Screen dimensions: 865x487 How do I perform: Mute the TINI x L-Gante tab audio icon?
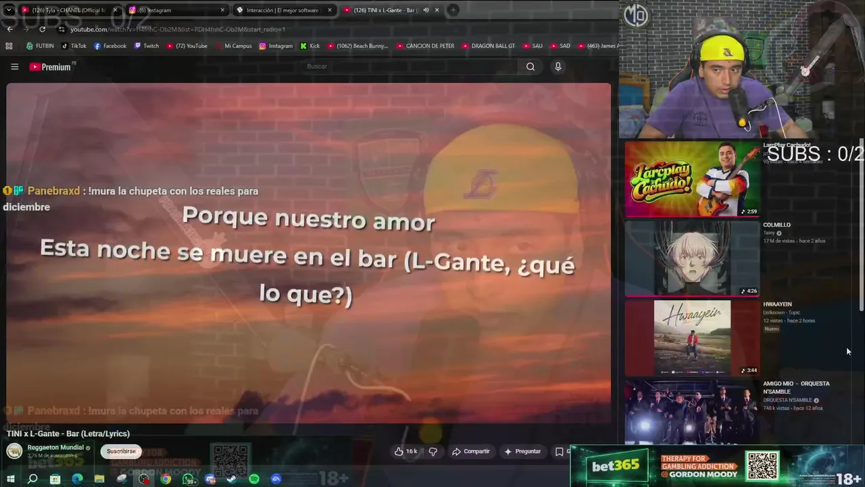click(426, 10)
